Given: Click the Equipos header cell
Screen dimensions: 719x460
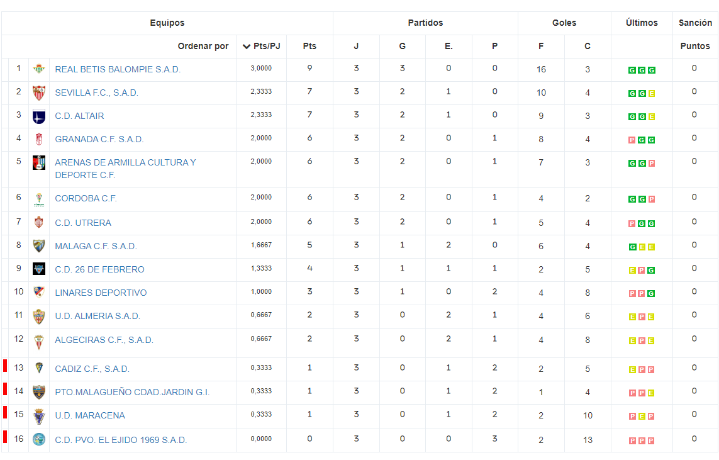Looking at the screenshot, I should tap(167, 23).
